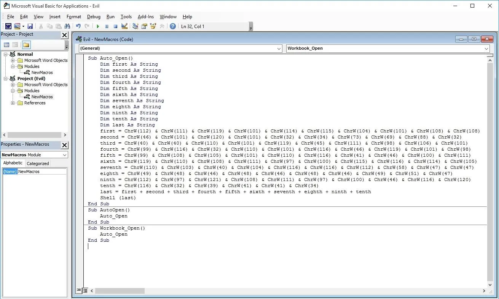Image resolution: width=499 pixels, height=299 pixels.
Task: Open Properties Window toolbar icon
Action: pos(144,26)
